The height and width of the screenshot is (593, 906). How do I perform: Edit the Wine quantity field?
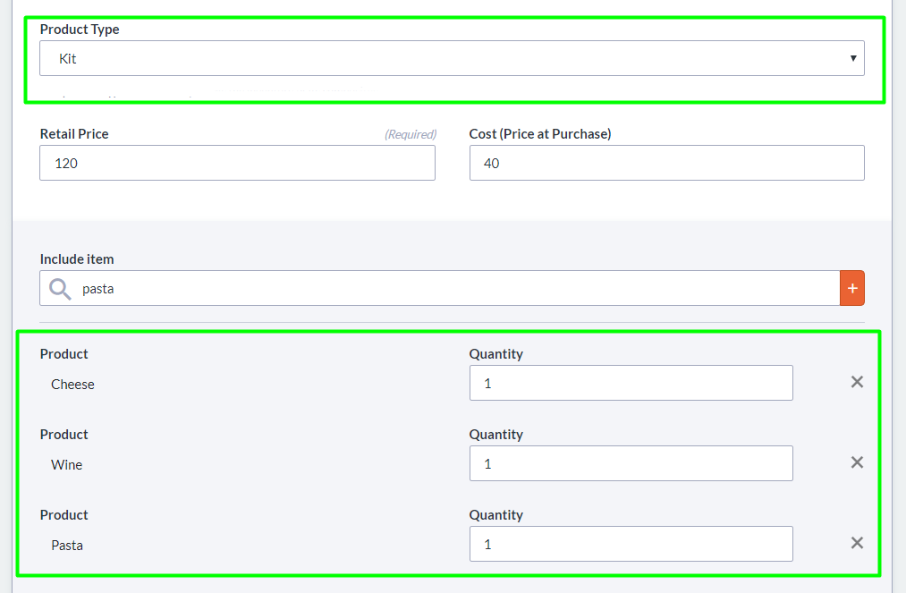click(x=631, y=463)
